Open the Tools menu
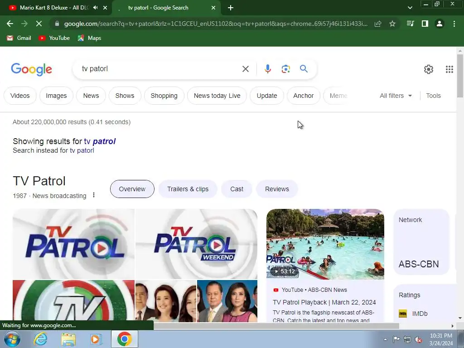The width and height of the screenshot is (464, 348). click(x=433, y=96)
